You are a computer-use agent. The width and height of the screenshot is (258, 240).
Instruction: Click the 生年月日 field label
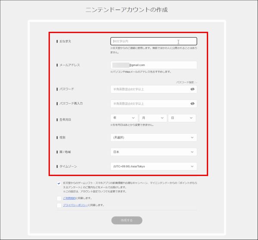[x=65, y=120]
